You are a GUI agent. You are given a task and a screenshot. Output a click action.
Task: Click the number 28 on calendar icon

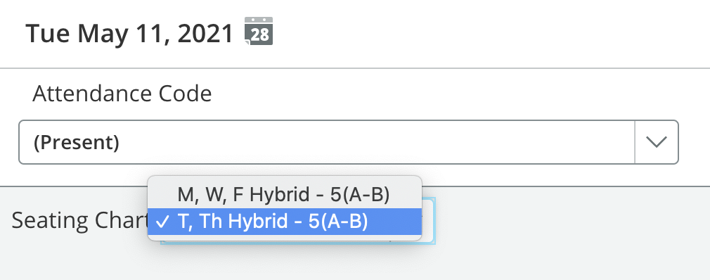pyautogui.click(x=259, y=35)
